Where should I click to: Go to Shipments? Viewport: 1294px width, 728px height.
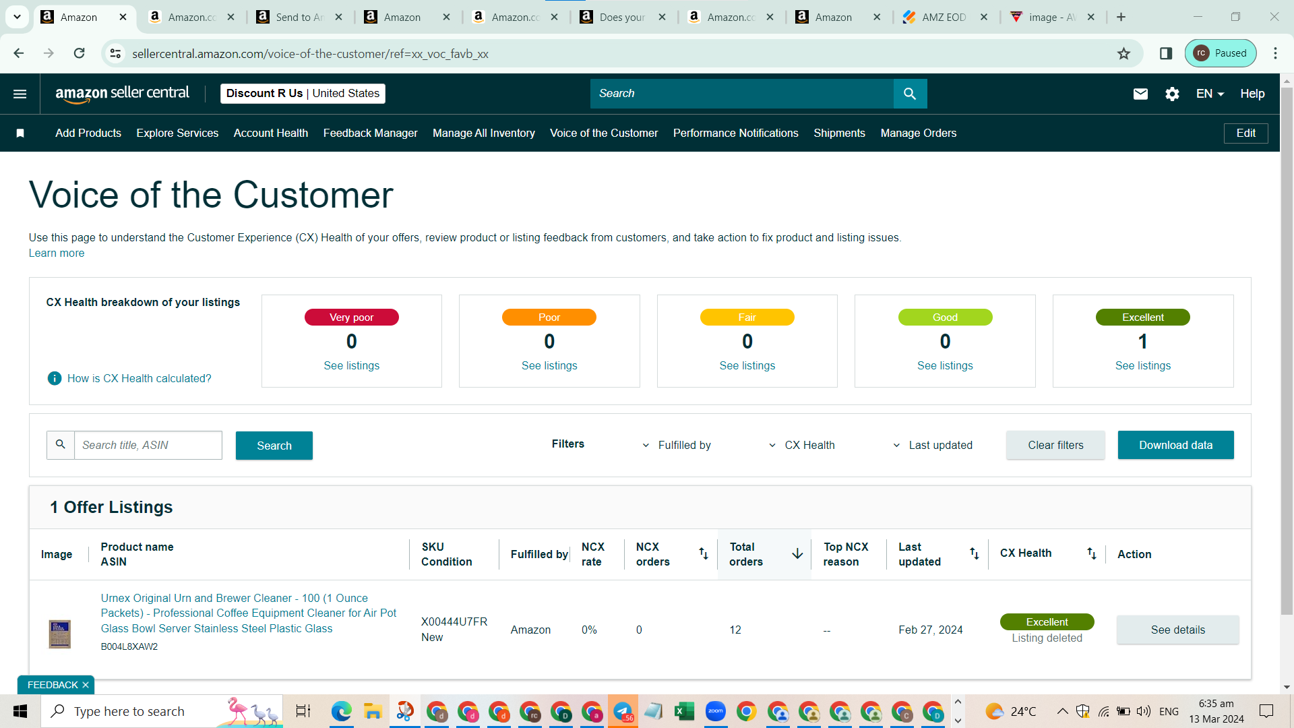click(x=839, y=133)
